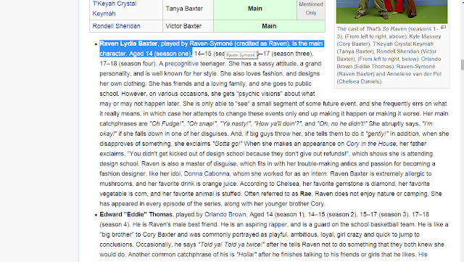Click the bold nickname Rae
The image size is (464, 262).
(x=305, y=194)
